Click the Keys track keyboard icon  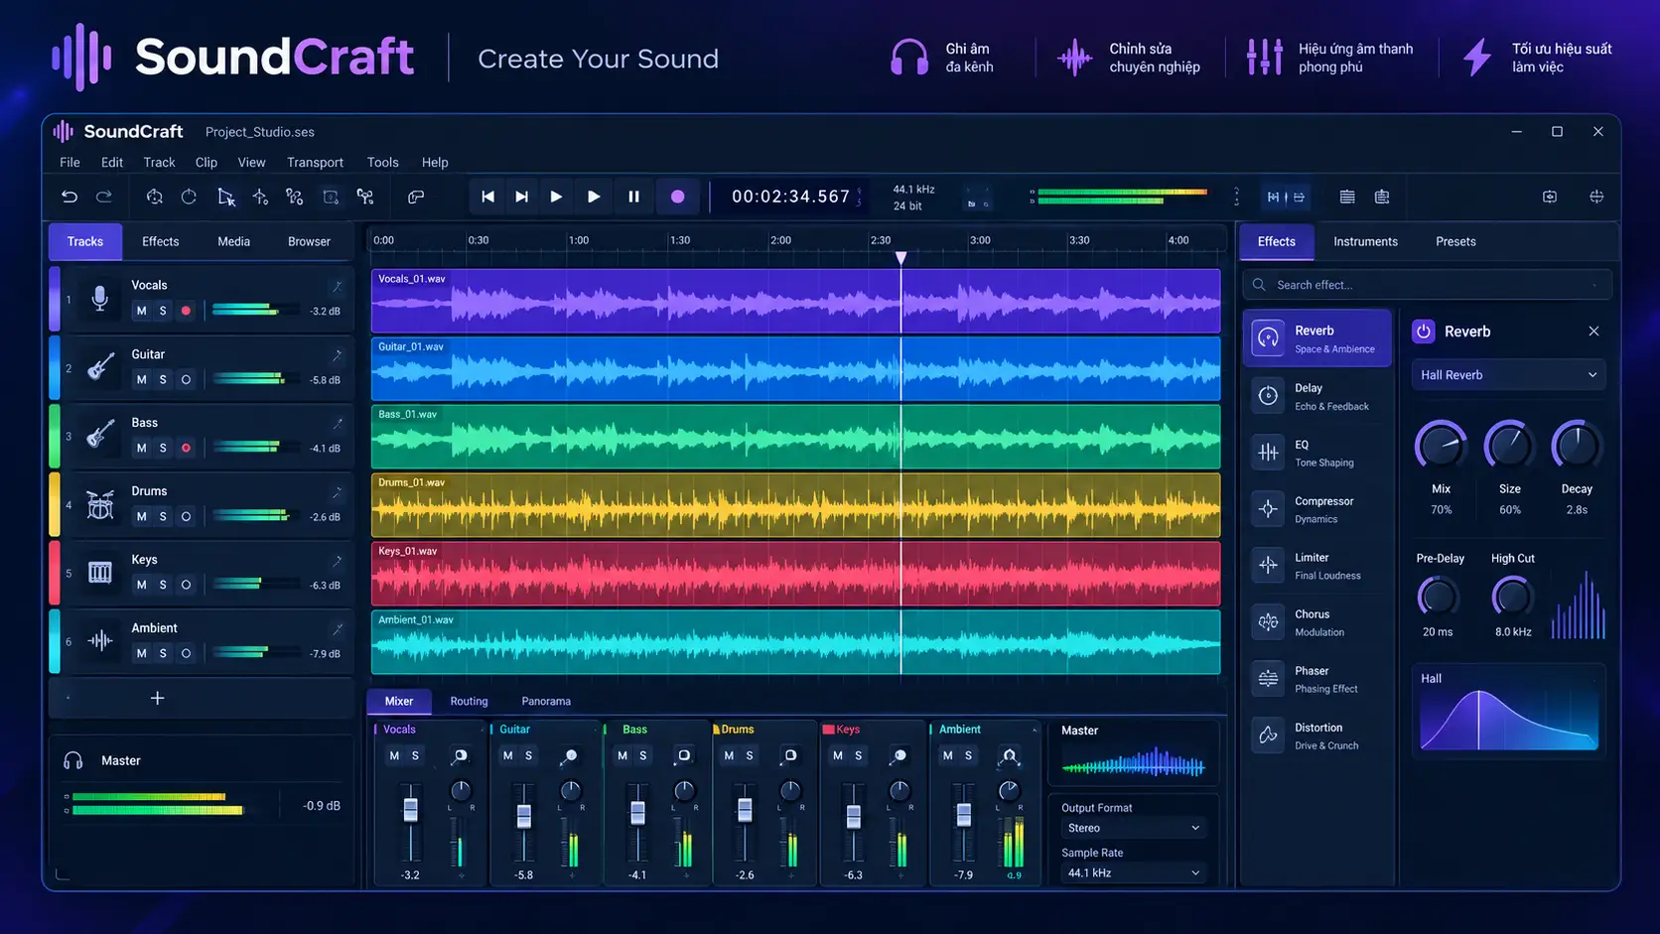(100, 572)
